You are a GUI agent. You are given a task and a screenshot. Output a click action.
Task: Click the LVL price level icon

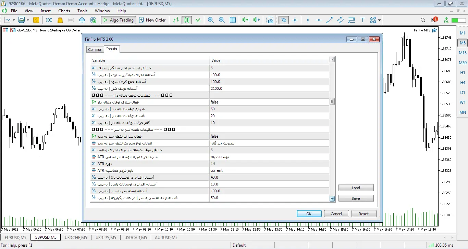coord(446,20)
